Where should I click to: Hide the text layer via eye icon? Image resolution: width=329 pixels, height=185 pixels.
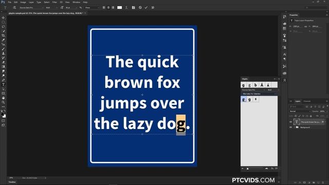(x=290, y=122)
